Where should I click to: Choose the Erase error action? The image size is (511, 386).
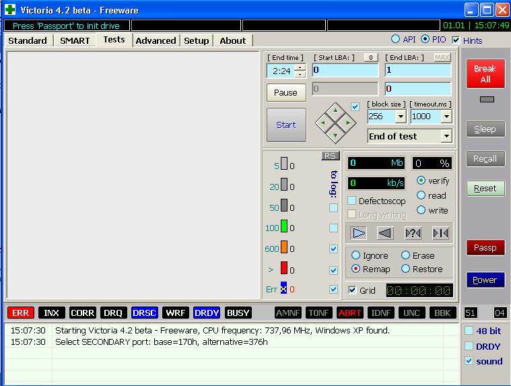[x=405, y=255]
